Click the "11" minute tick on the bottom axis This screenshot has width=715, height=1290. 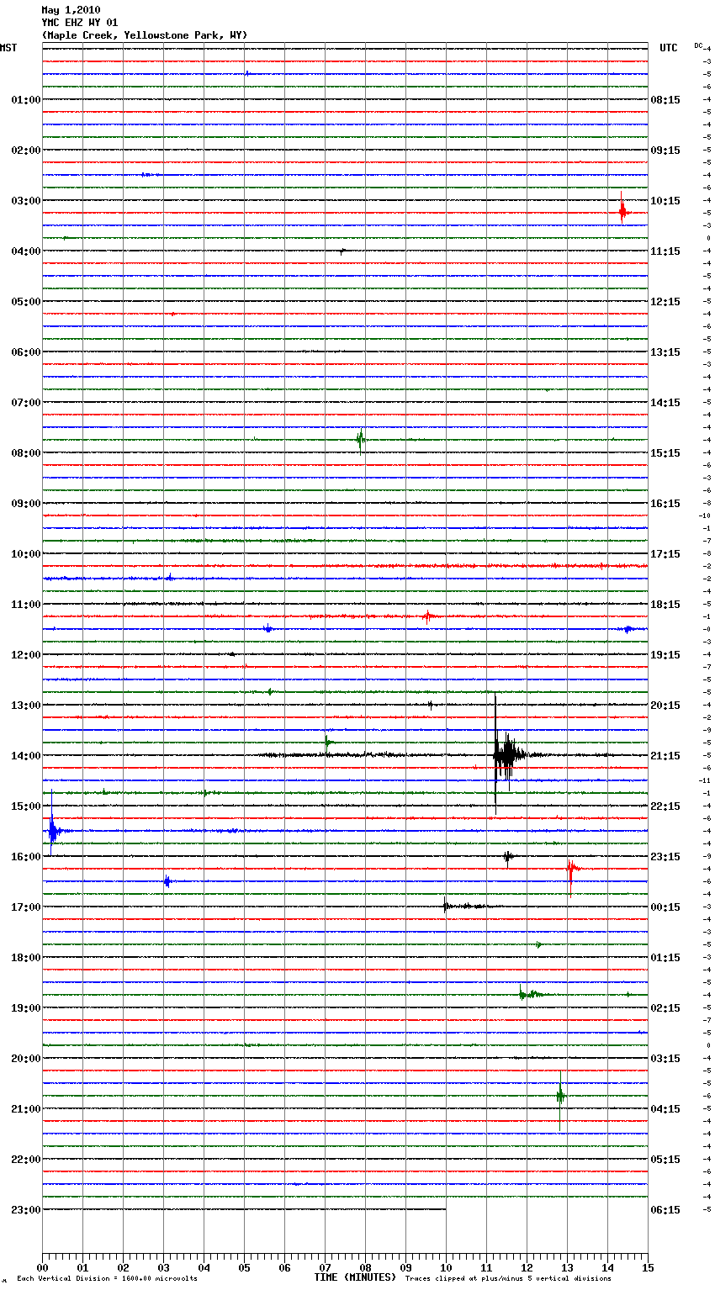[x=486, y=1268]
